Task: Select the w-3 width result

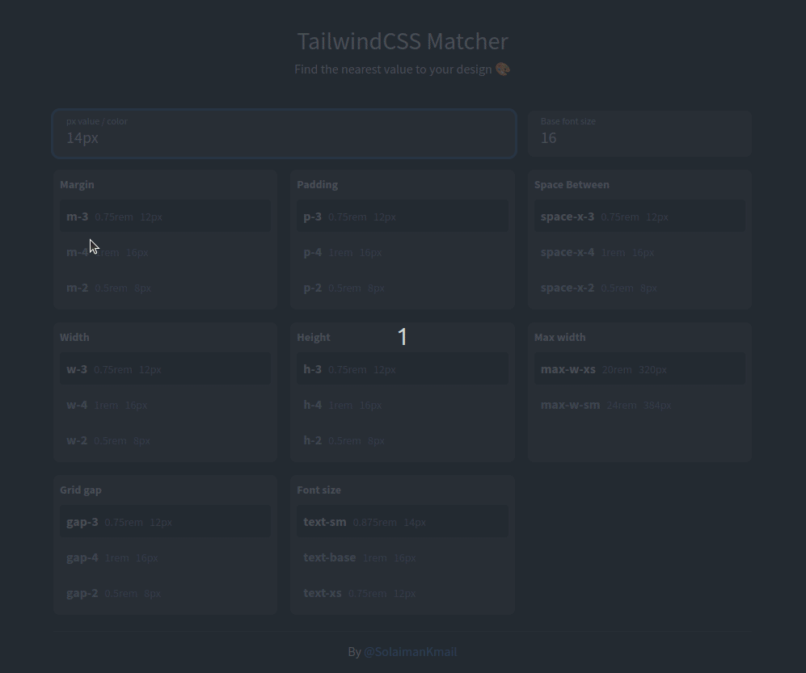Action: pos(165,369)
